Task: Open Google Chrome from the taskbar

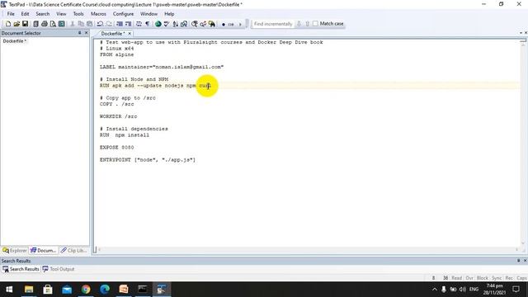Action: click(86, 290)
